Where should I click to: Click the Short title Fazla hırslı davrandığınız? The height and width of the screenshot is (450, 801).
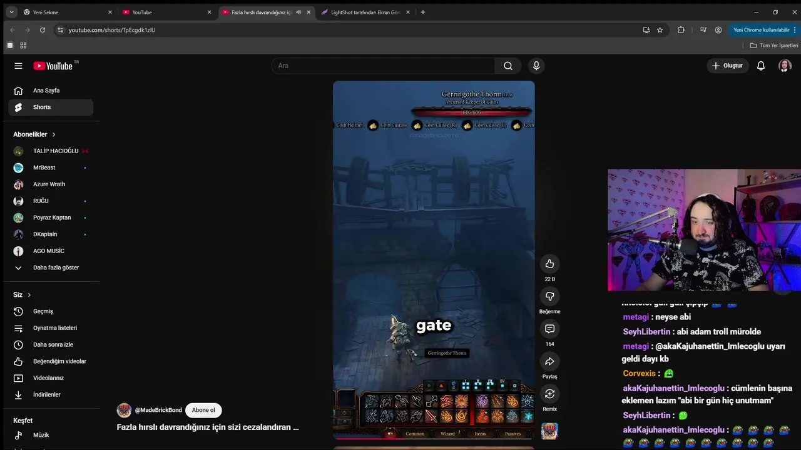pos(208,427)
